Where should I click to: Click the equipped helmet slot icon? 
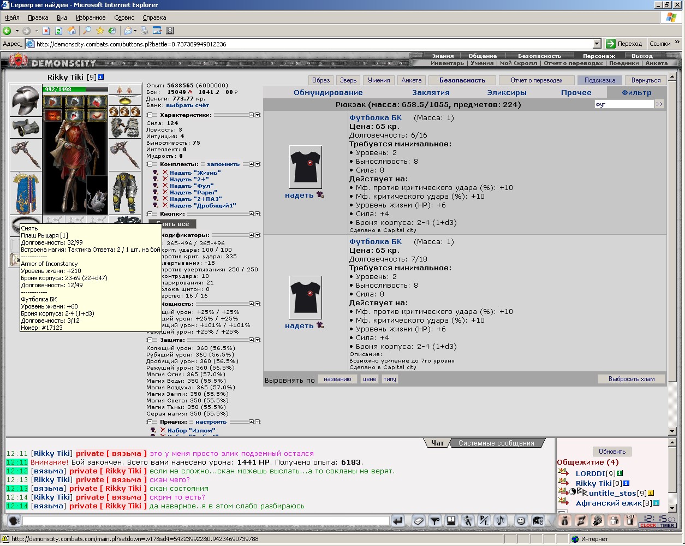26,100
